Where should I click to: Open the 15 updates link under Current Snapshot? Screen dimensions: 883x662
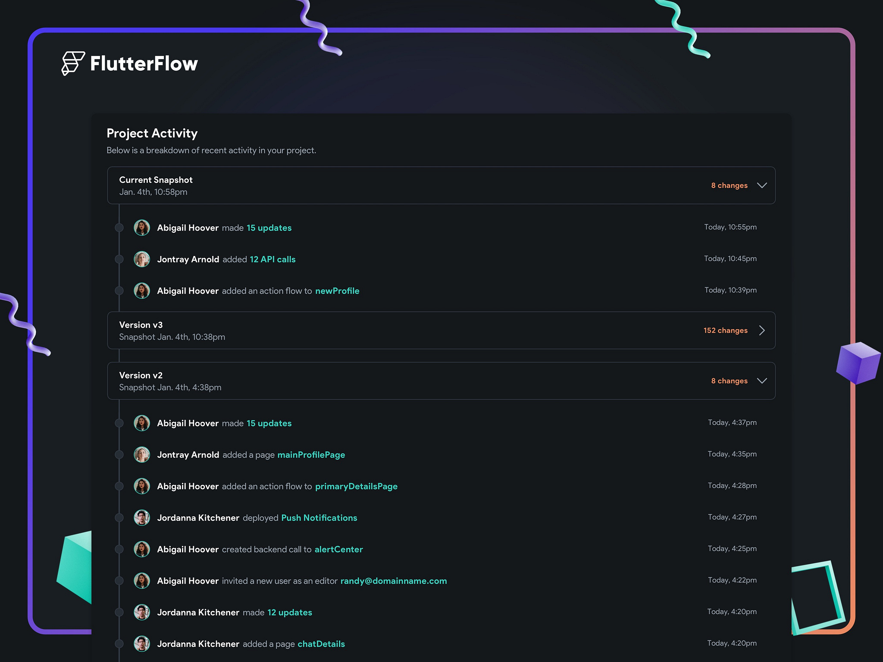click(269, 228)
